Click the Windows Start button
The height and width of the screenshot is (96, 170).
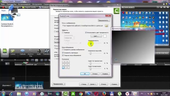(x=3, y=94)
